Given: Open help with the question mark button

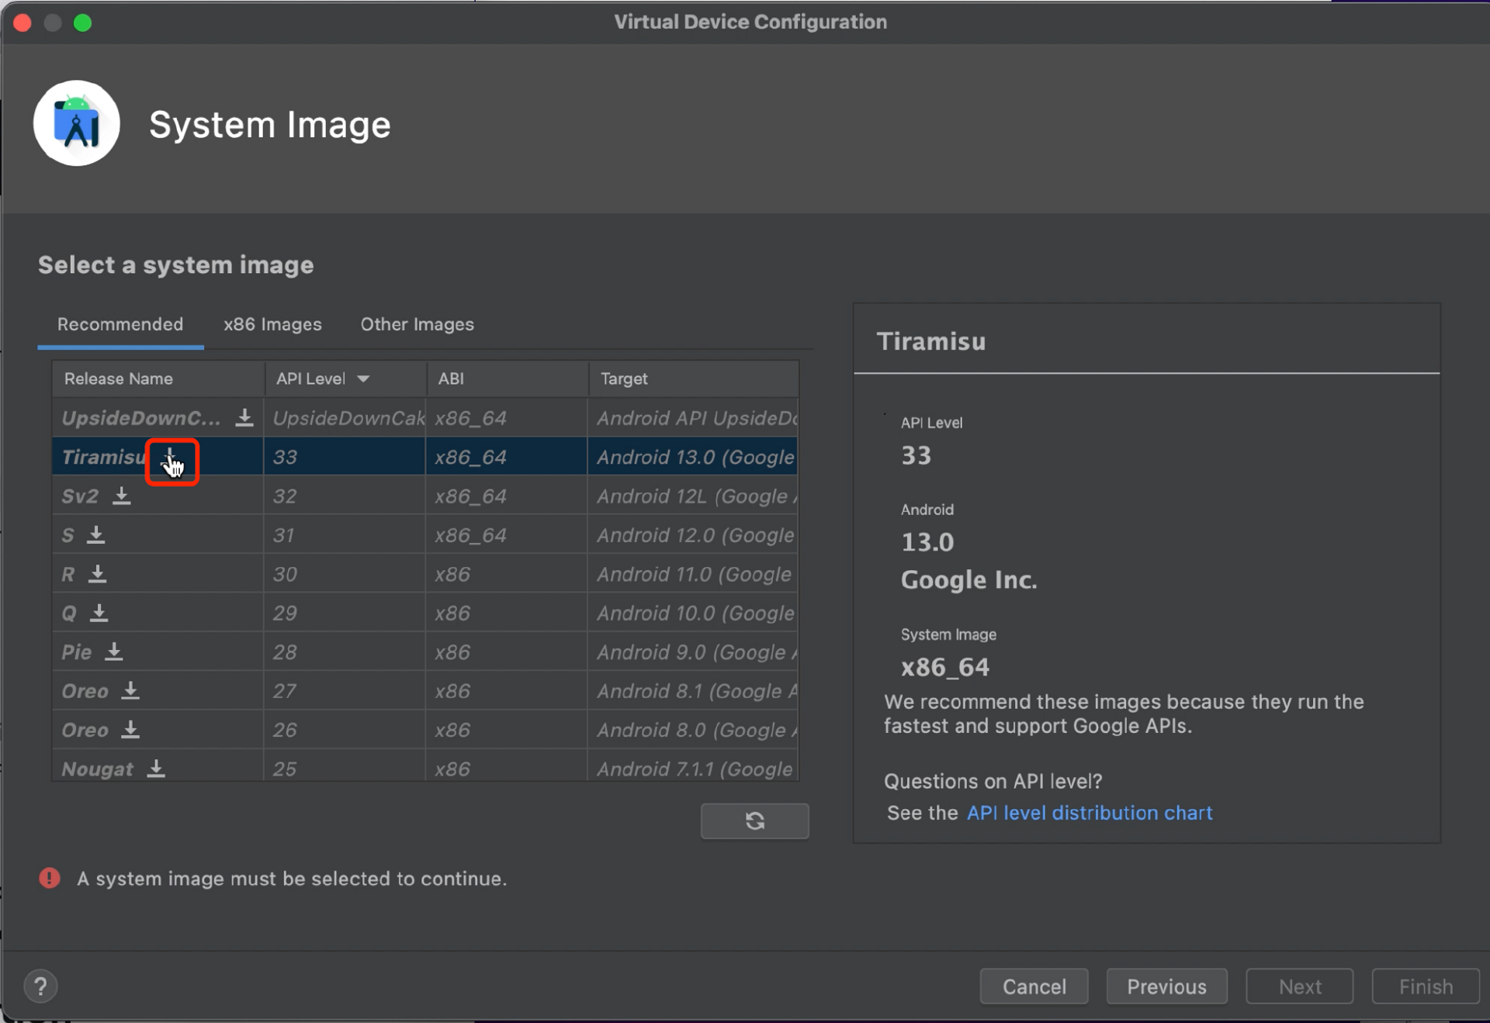Looking at the screenshot, I should pos(40,987).
